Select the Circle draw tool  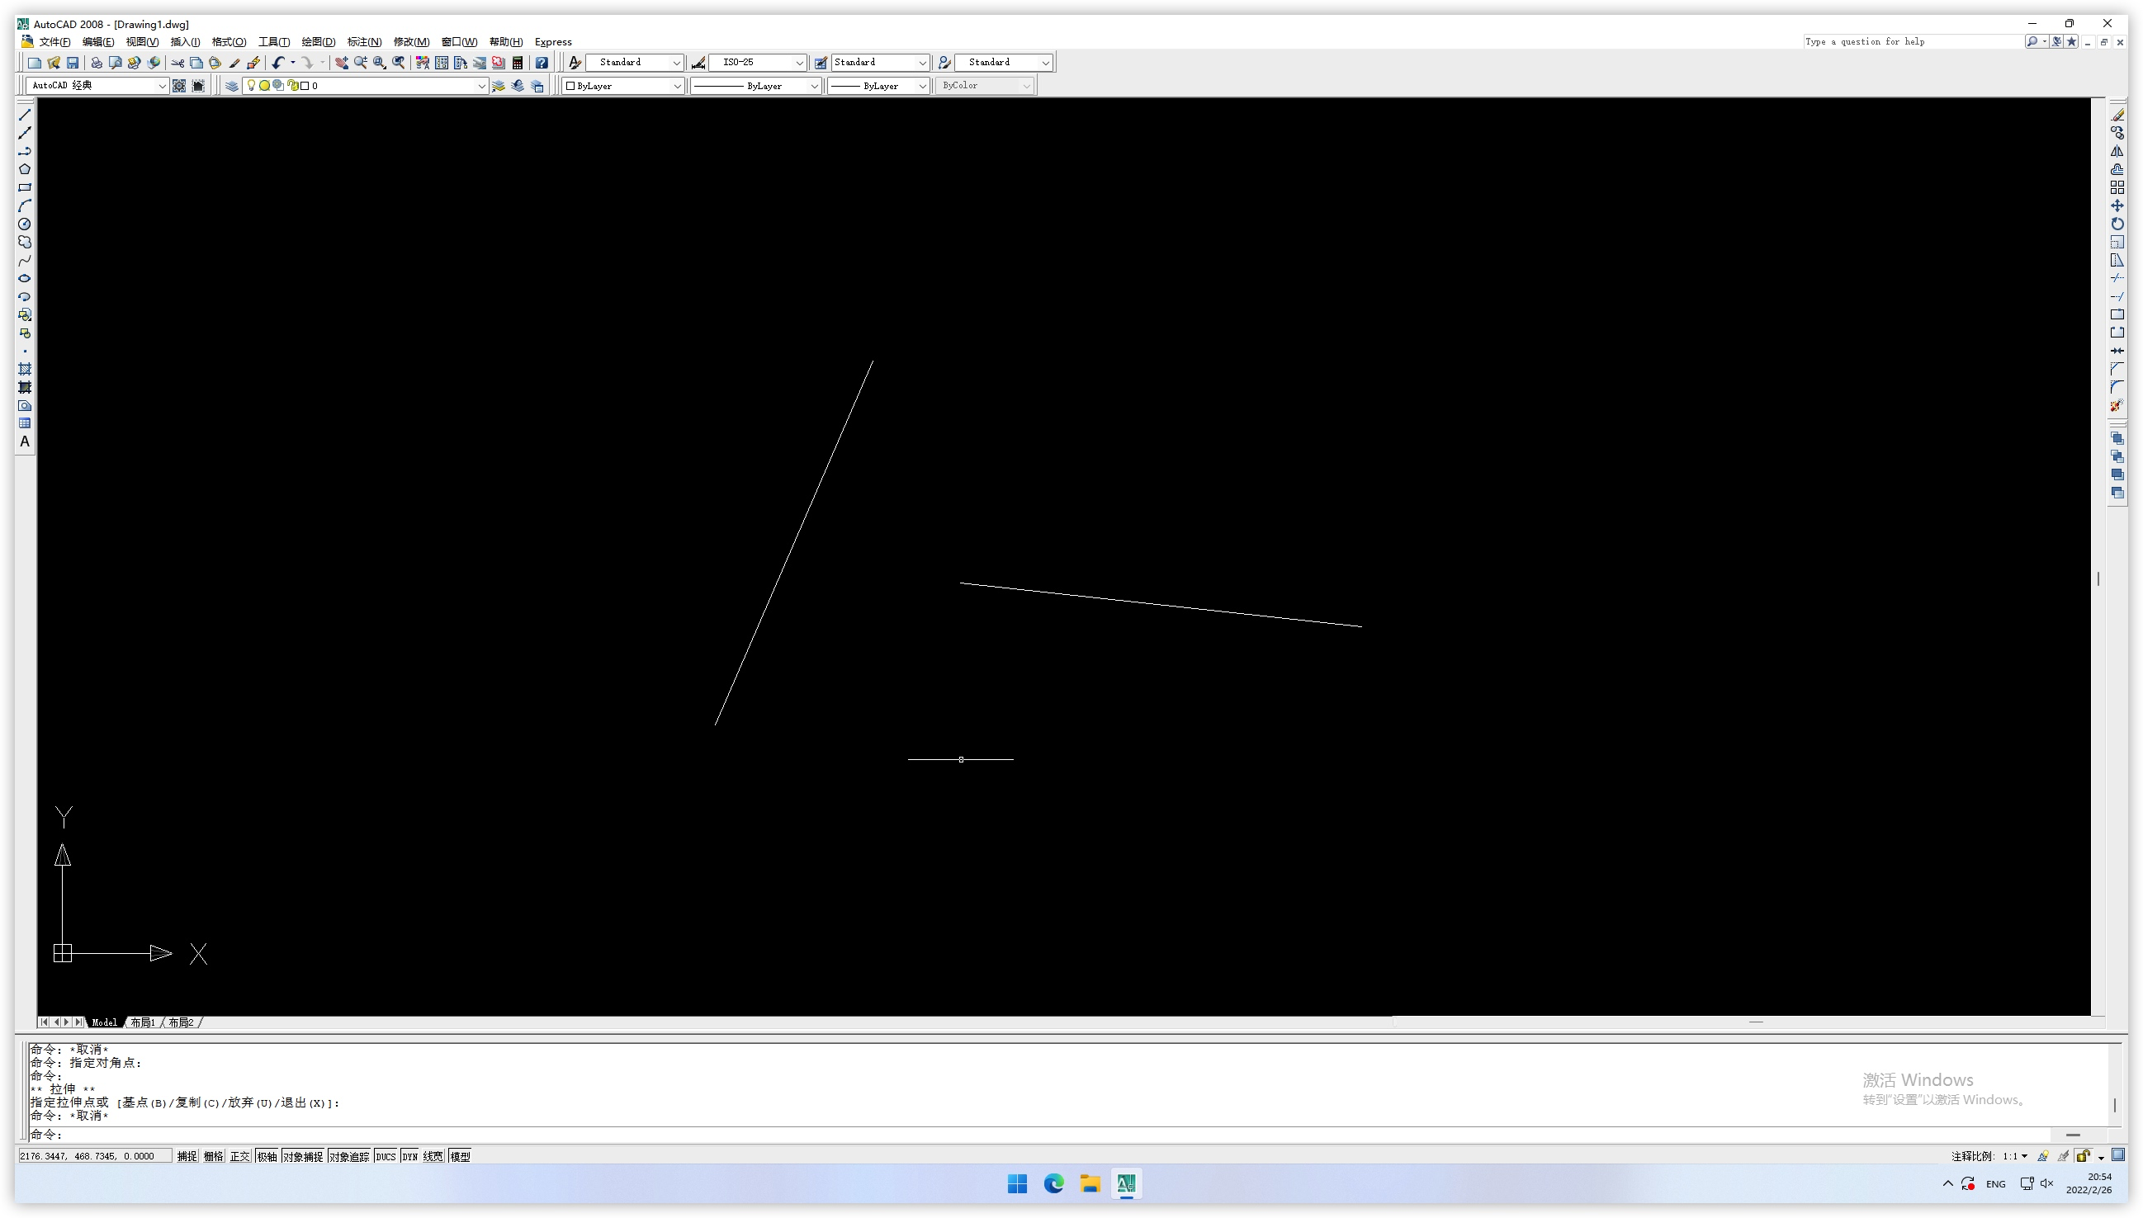point(24,224)
